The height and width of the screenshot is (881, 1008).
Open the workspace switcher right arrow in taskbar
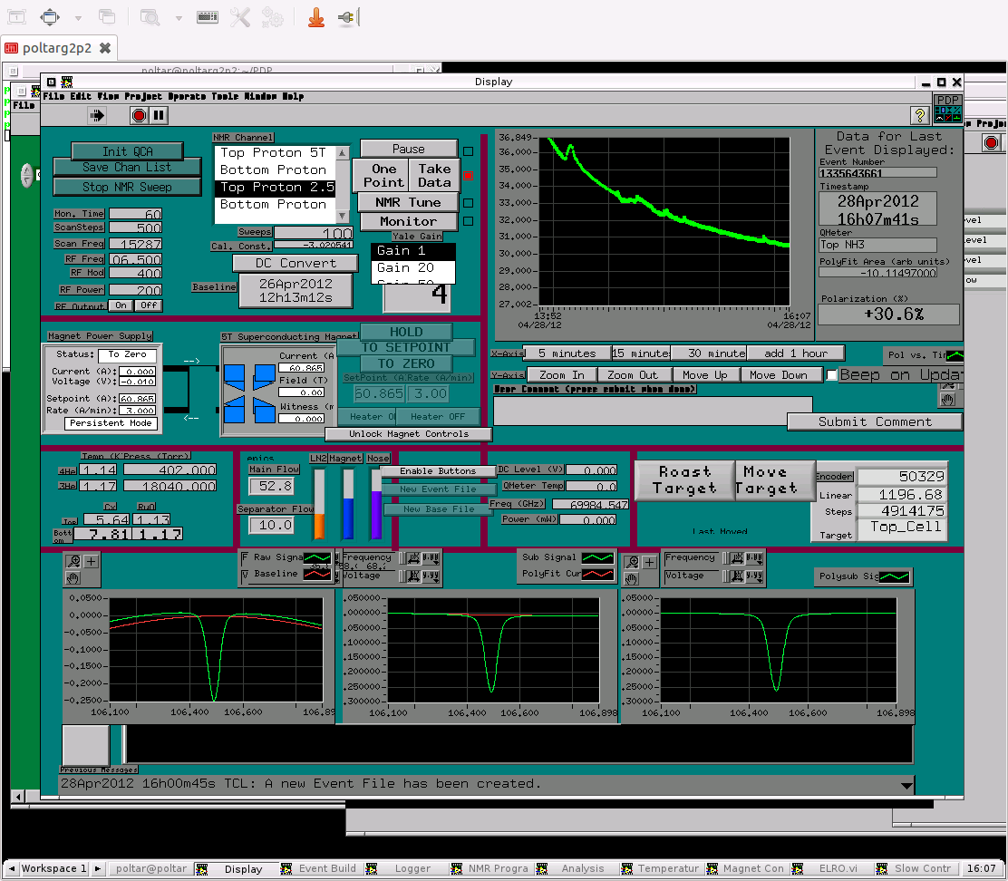point(98,869)
